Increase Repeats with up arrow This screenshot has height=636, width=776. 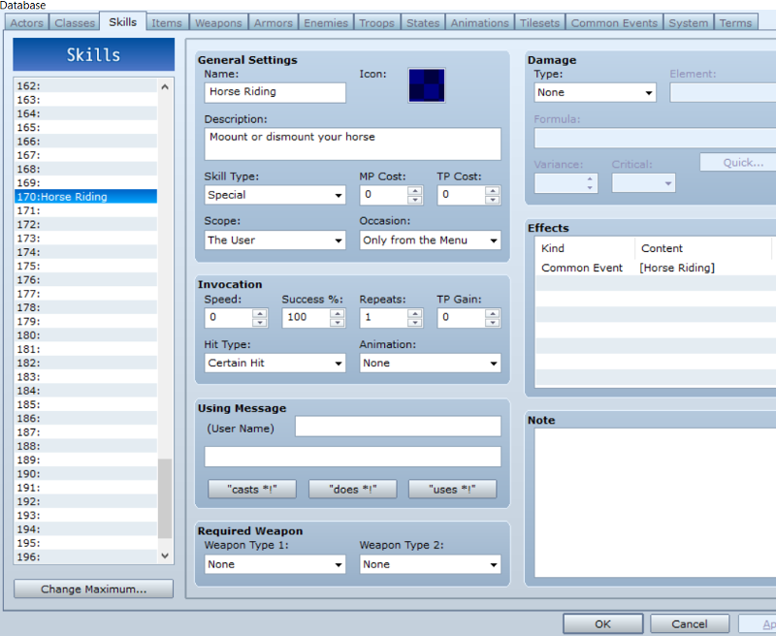(x=415, y=313)
